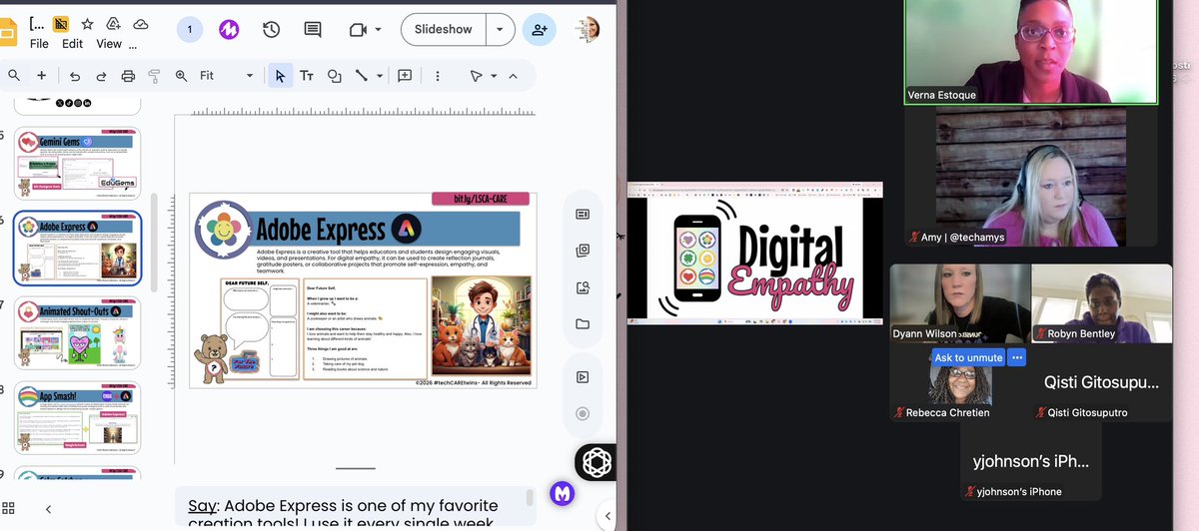Star this presentation
This screenshot has width=1199, height=531.
(88, 23)
